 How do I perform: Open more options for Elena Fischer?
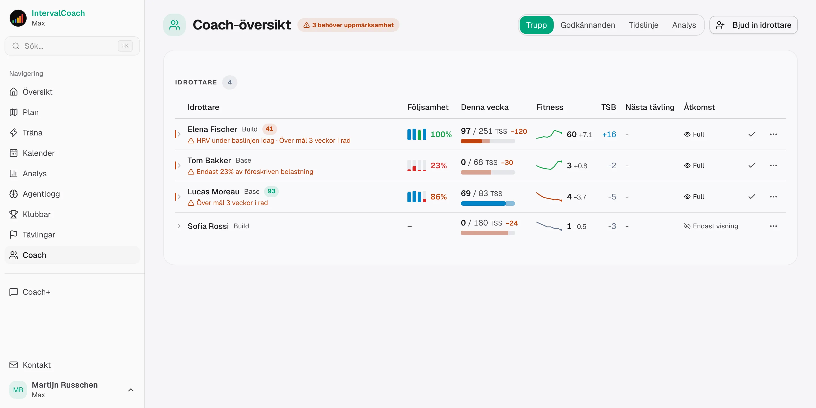[773, 134]
